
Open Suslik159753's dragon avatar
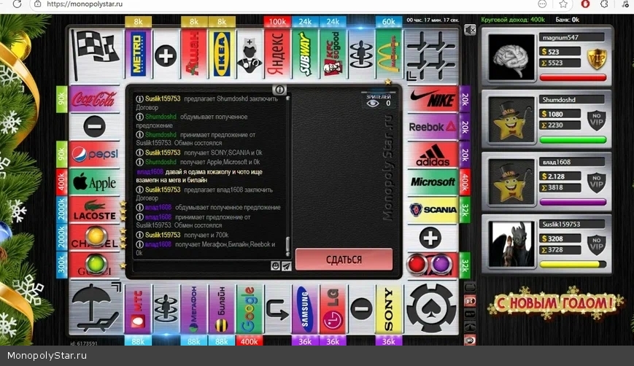[511, 244]
